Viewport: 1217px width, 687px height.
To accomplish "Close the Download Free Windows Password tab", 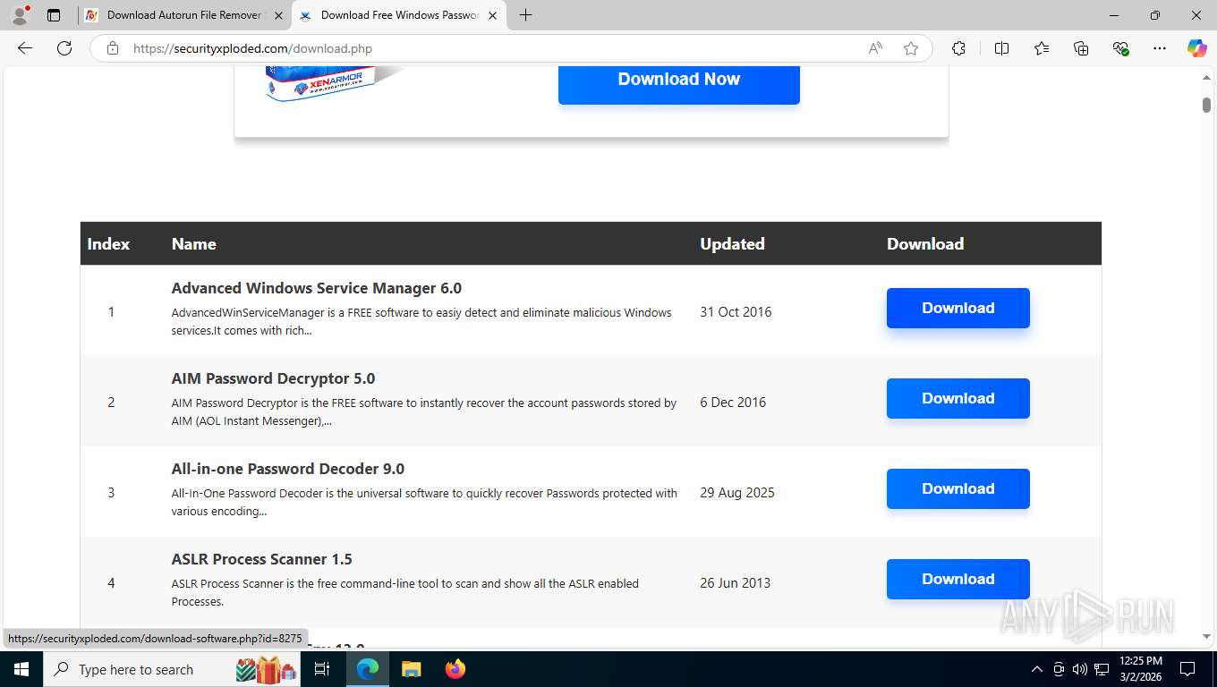I will (x=492, y=15).
